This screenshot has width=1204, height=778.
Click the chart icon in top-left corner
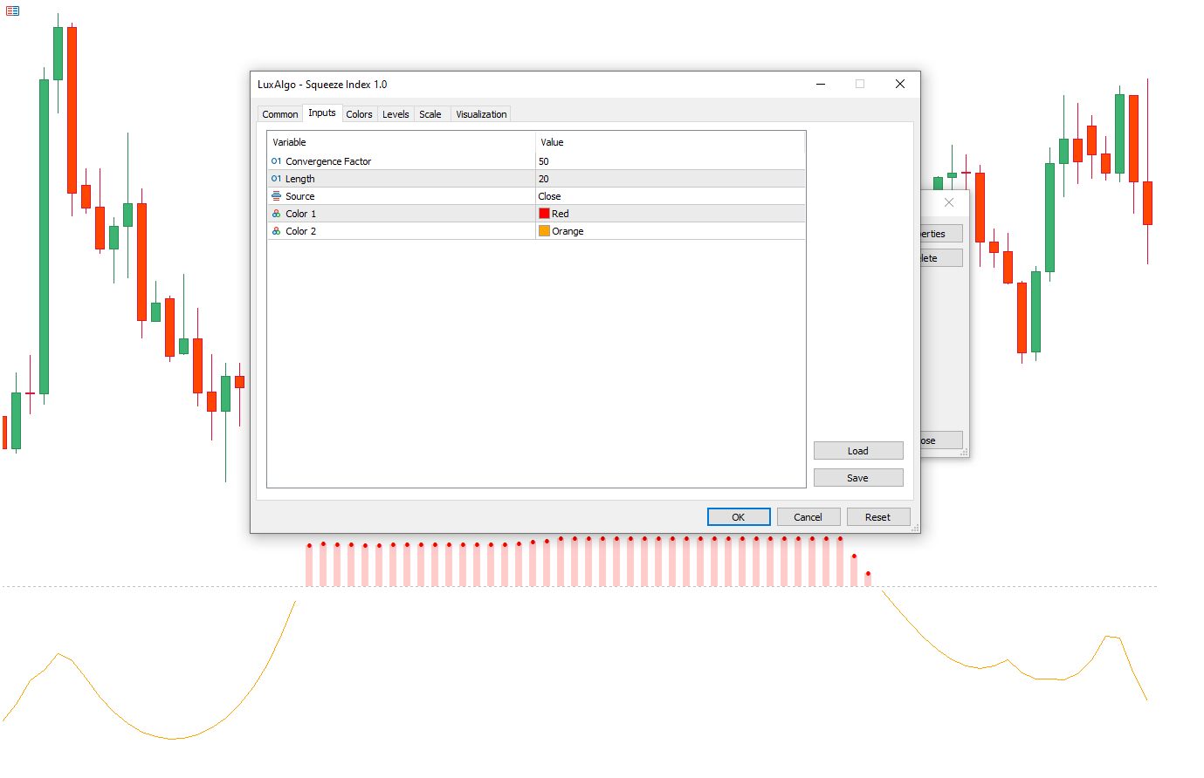tap(12, 11)
